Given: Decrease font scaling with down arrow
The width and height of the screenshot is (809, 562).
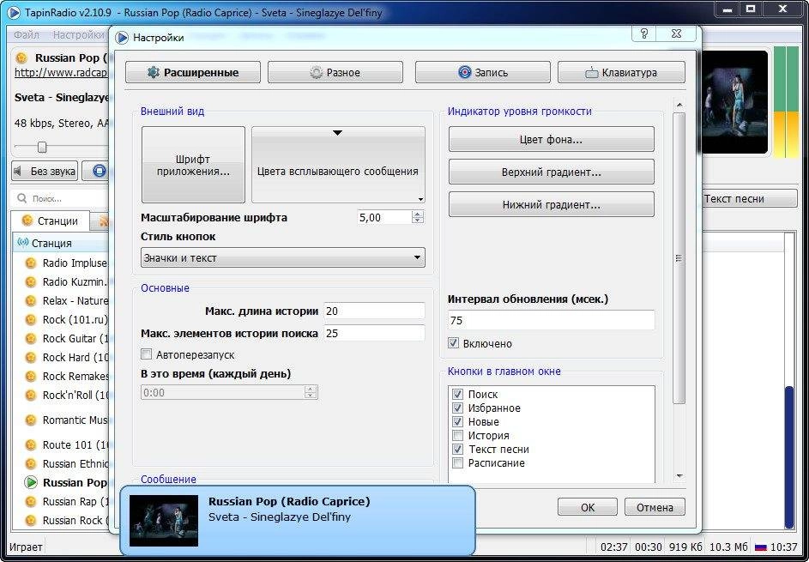Looking at the screenshot, I should pyautogui.click(x=418, y=221).
